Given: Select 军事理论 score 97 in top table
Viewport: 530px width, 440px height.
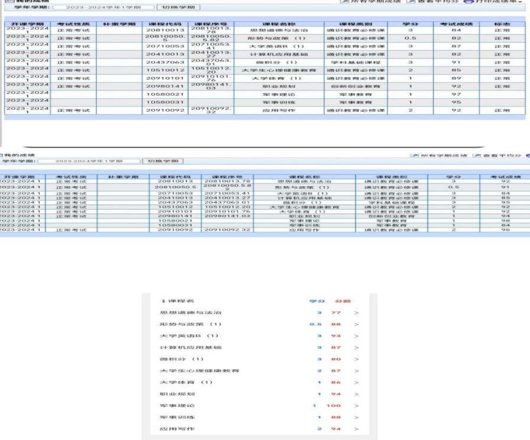Looking at the screenshot, I should point(456,95).
